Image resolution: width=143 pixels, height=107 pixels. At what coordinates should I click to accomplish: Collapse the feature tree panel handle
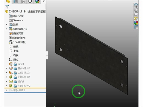(47, 55)
